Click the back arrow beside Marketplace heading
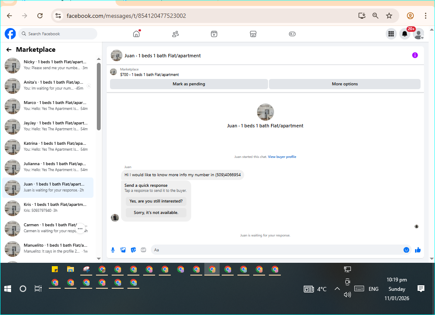Viewport: 435px width, 315px height. [x=9, y=50]
